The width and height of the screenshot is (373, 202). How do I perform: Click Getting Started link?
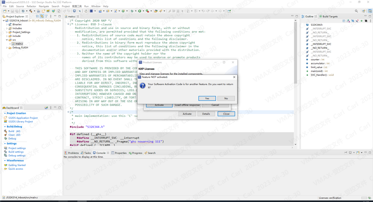[x=17, y=165]
